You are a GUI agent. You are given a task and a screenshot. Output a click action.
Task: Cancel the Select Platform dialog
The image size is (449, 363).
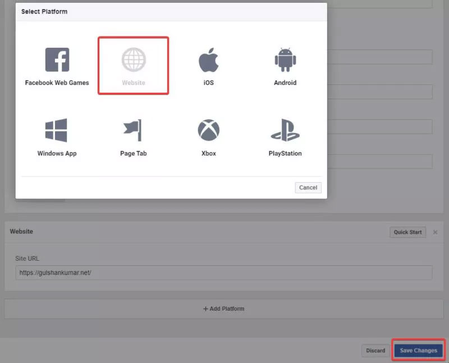(x=308, y=188)
